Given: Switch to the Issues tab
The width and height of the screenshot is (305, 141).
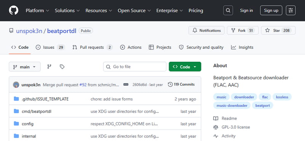Looking at the screenshot, I should [x=50, y=47].
